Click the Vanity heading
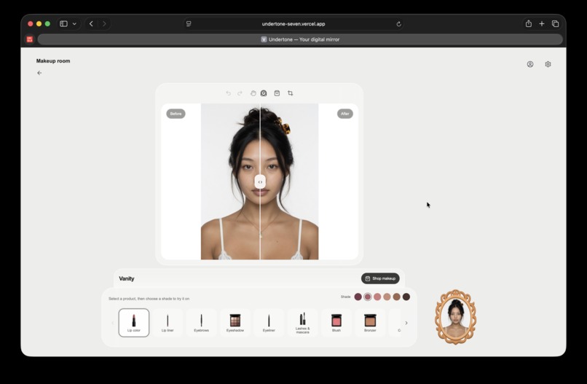 coord(127,278)
